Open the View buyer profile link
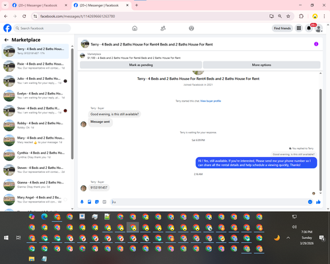 pyautogui.click(x=211, y=101)
